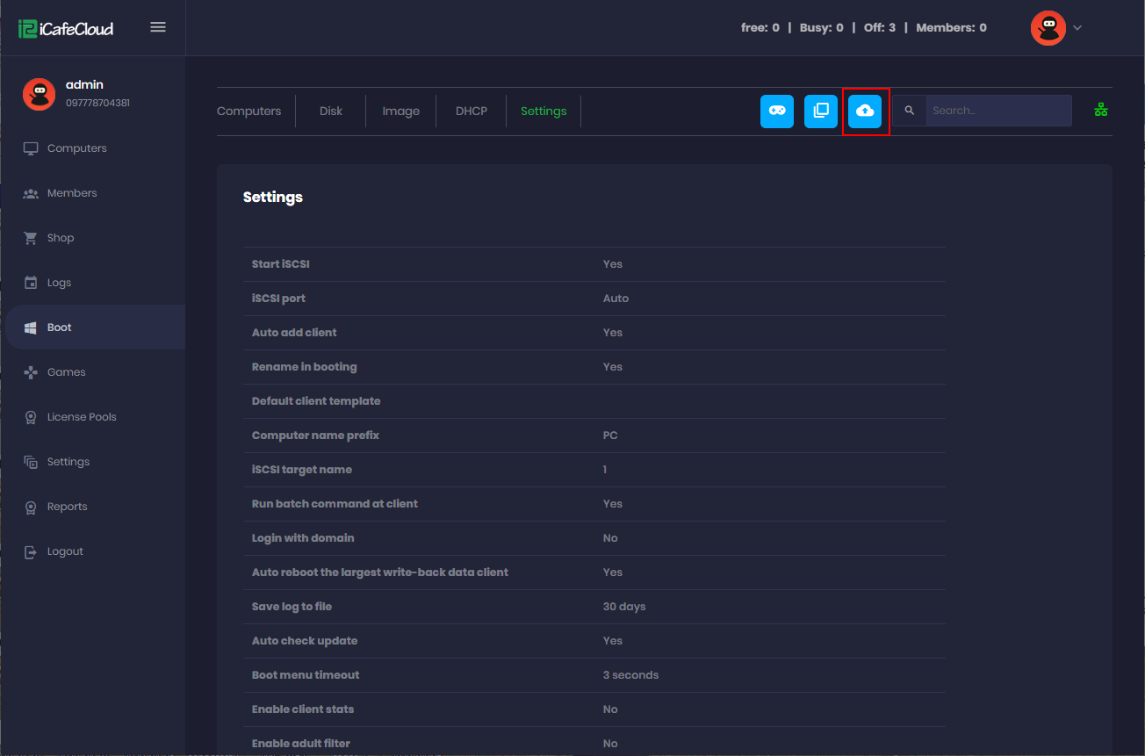The width and height of the screenshot is (1145, 756).
Task: Click the green network topology icon
Action: click(1100, 111)
